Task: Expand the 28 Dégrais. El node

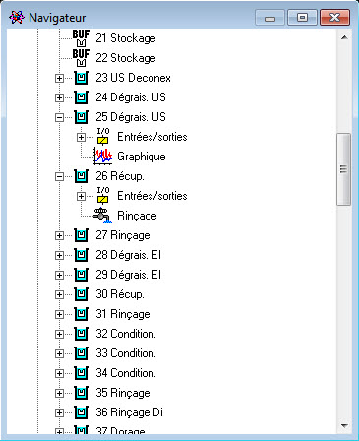Action: pos(59,255)
